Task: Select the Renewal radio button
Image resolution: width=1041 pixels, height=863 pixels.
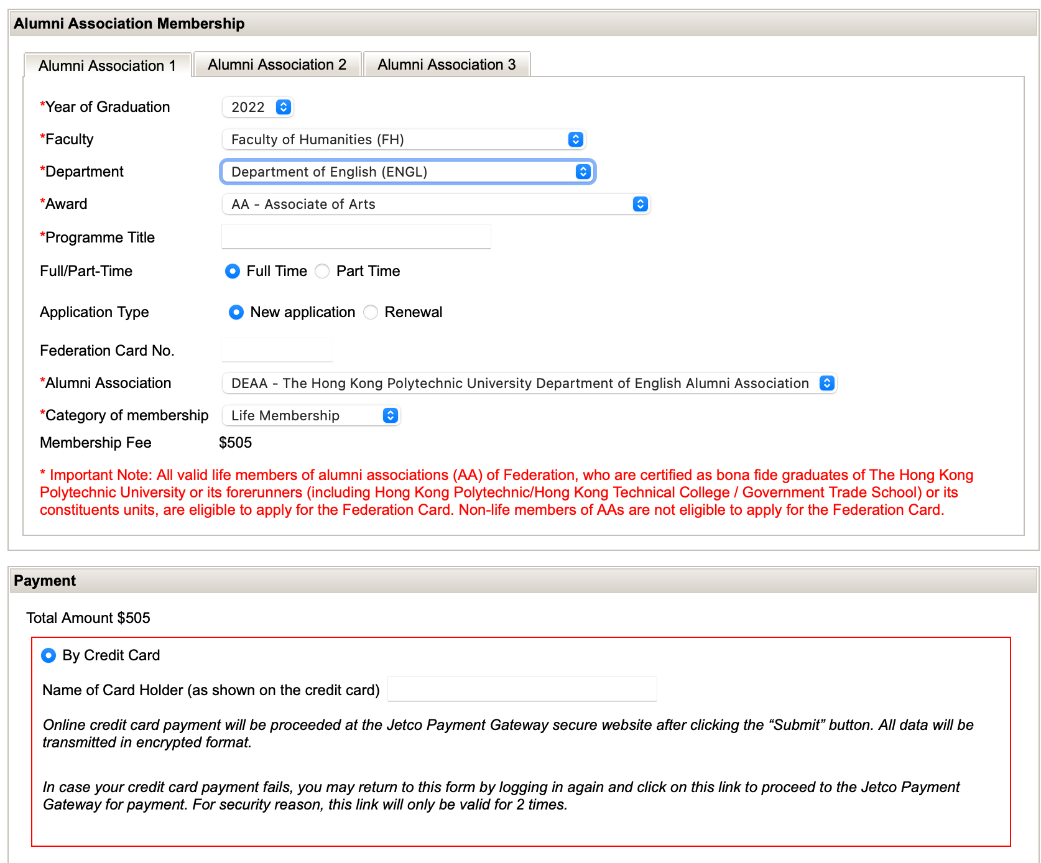Action: click(x=371, y=312)
